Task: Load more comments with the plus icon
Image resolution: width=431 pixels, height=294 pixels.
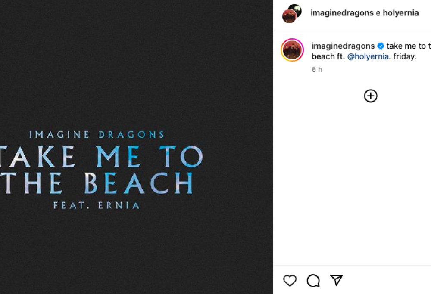Action: [370, 96]
